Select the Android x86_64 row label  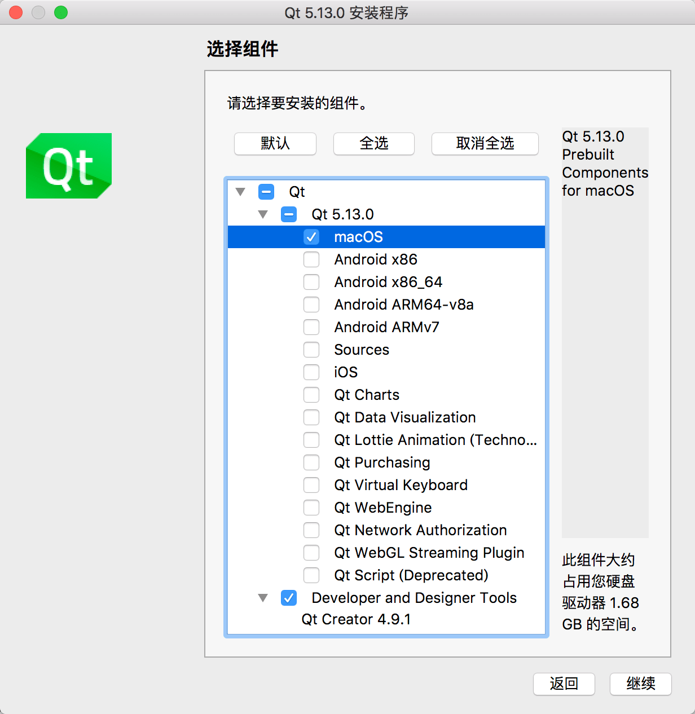pyautogui.click(x=388, y=282)
